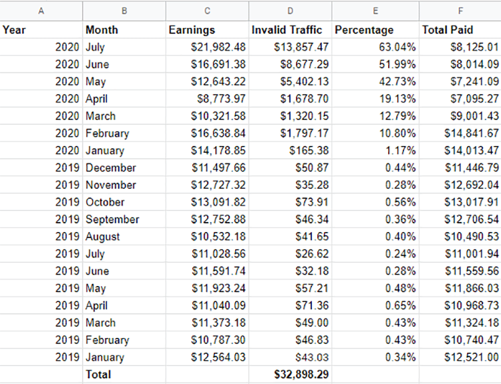This screenshot has width=501, height=384.
Task: Select column F header
Action: point(460,11)
